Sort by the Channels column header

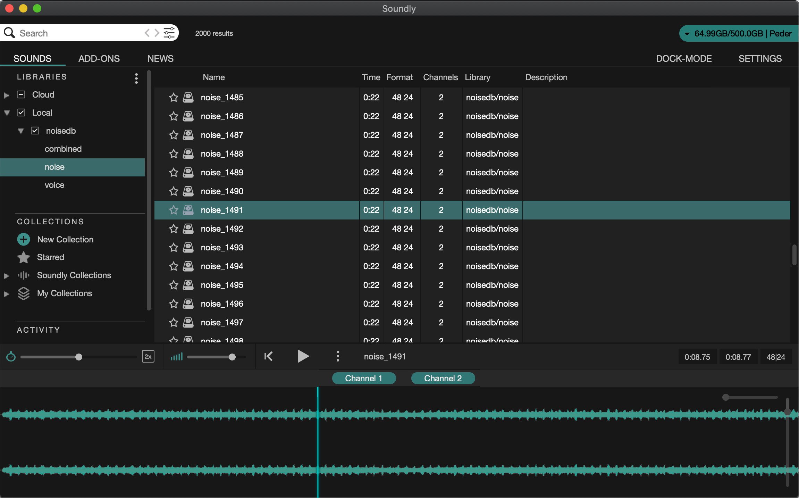tap(440, 77)
